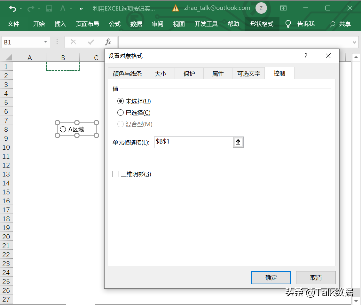Toggle the A区域 option button on sheet
361x305 pixels.
coord(63,129)
